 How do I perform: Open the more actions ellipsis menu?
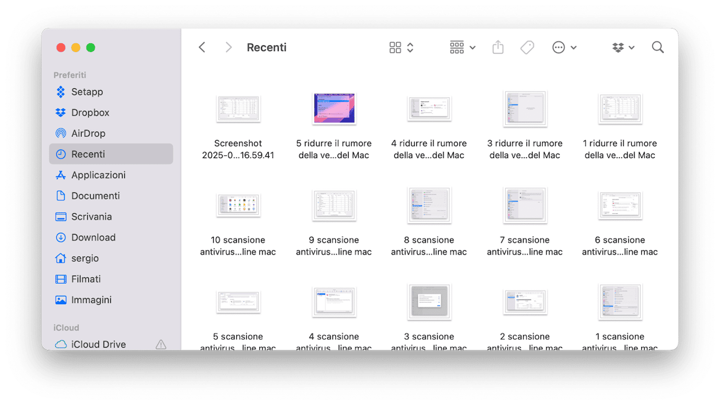[564, 47]
